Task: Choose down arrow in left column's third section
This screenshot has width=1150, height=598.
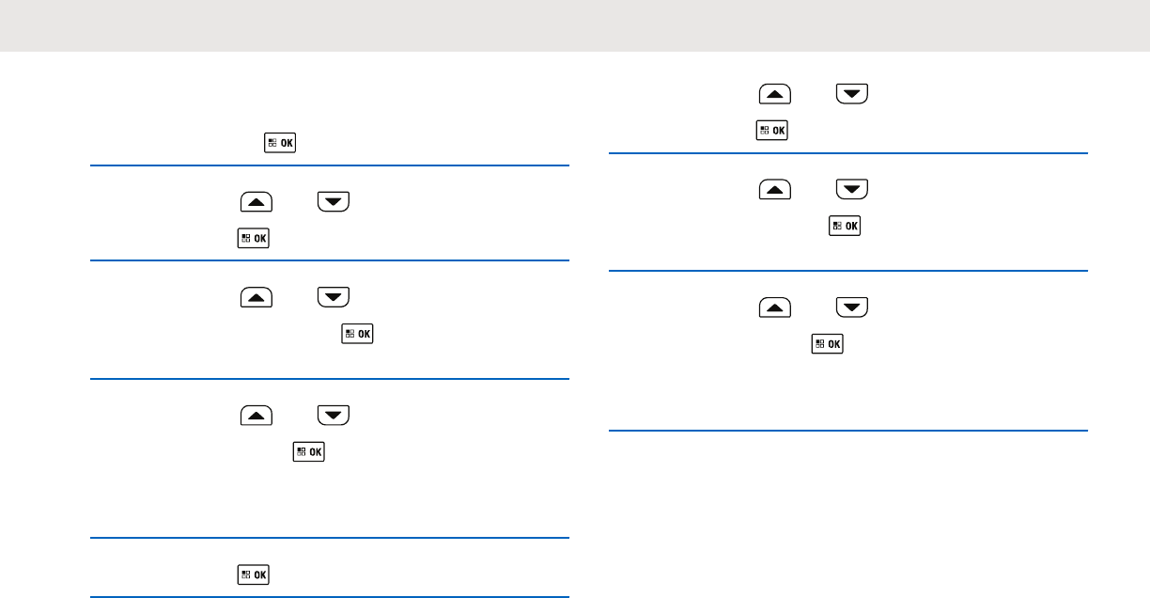Action: coord(334,297)
